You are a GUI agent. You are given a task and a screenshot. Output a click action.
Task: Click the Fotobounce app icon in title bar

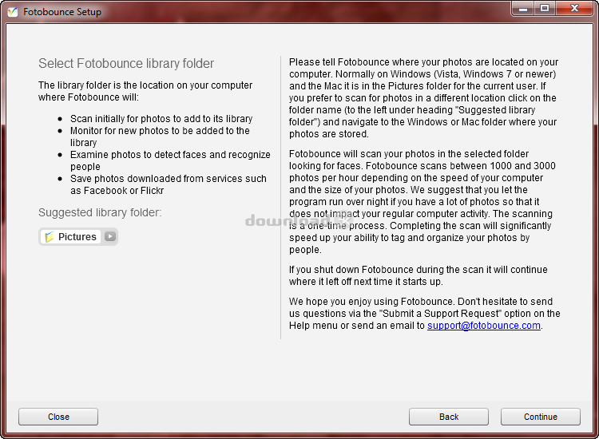(x=12, y=12)
